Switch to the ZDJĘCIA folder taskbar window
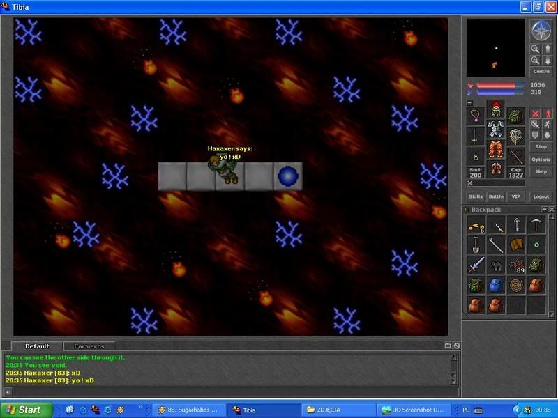The height and width of the screenshot is (418, 558). (x=338, y=410)
